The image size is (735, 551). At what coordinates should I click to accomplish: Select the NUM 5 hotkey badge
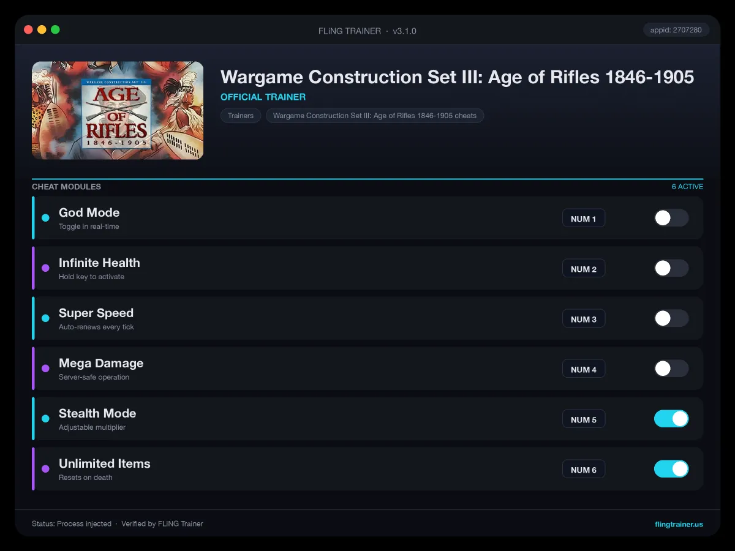point(584,419)
